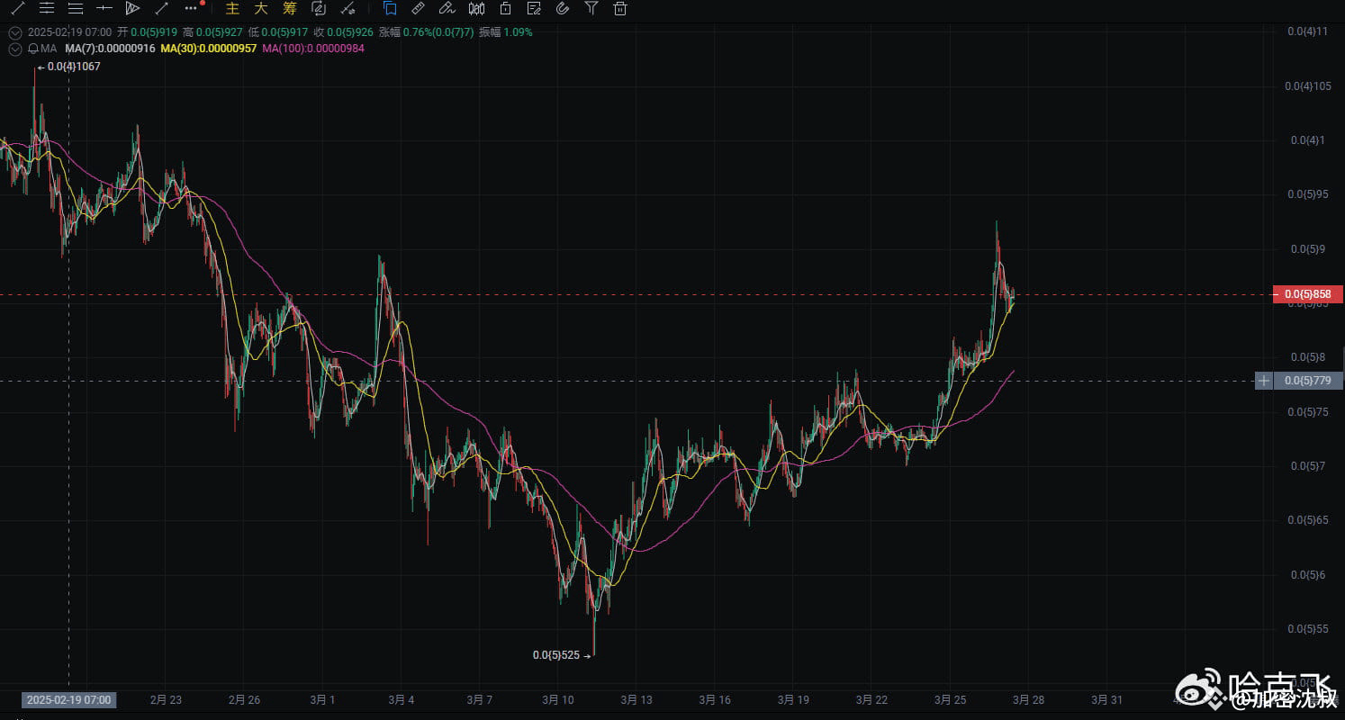Click the 0.0{5}95 price axis label
Viewport: 1345px width, 720px height.
point(1306,194)
